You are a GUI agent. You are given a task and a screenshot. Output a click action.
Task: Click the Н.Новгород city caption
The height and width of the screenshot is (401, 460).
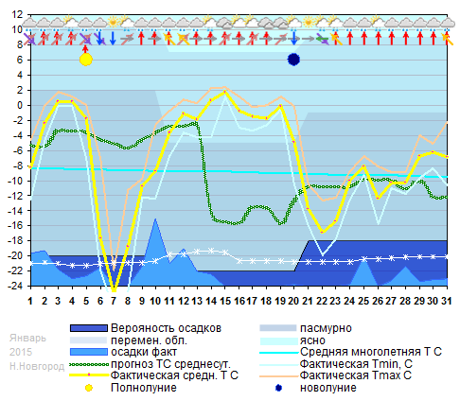[37, 366]
